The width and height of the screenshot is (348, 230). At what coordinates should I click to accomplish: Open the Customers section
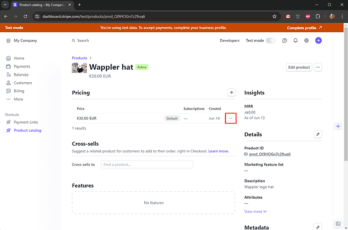coord(23,83)
